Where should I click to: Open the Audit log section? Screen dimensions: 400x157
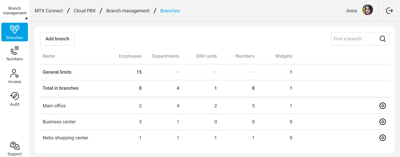15,99
